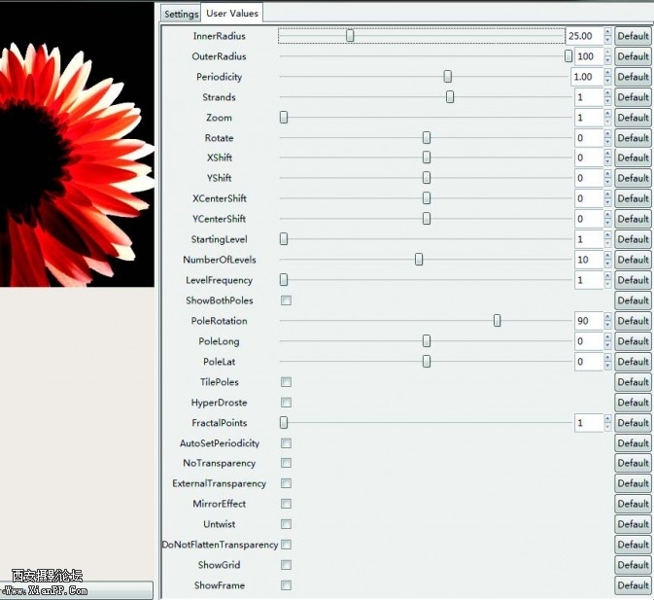
Task: Reset PoleRotation to default value
Action: 633,321
